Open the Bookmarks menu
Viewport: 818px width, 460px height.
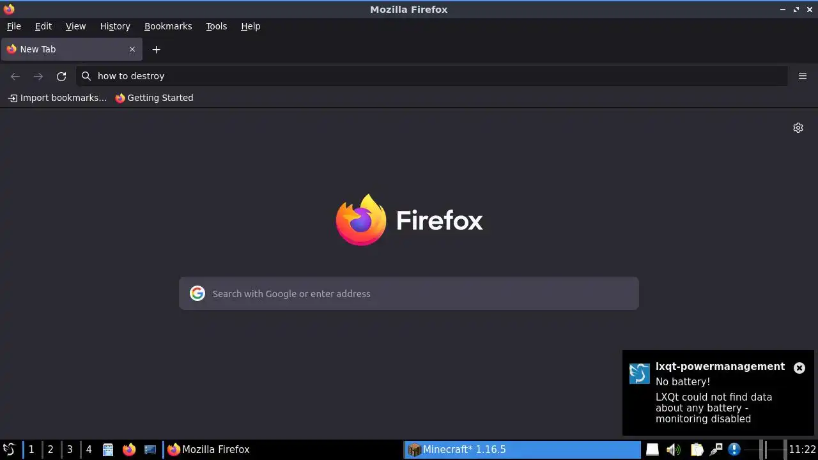[x=168, y=26]
